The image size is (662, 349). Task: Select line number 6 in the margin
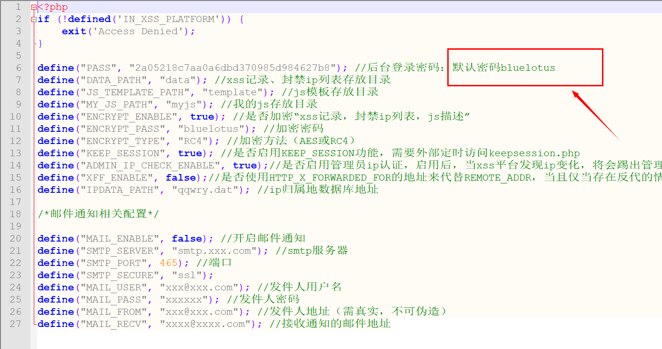[x=18, y=68]
